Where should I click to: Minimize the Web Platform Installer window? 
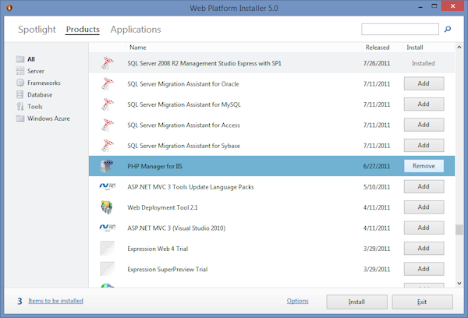click(420, 6)
